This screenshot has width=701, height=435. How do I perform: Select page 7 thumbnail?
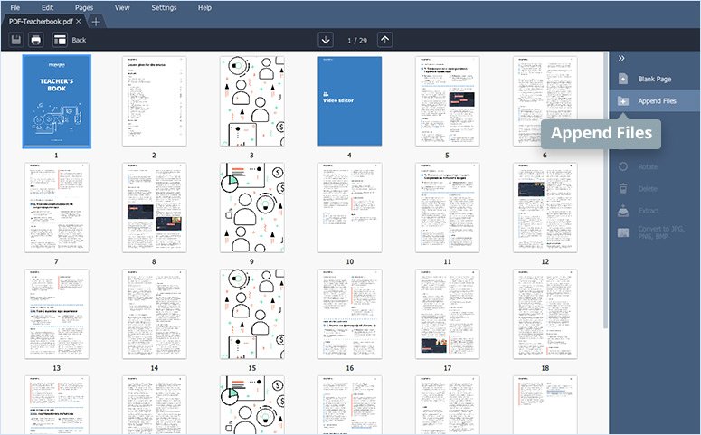(x=57, y=207)
